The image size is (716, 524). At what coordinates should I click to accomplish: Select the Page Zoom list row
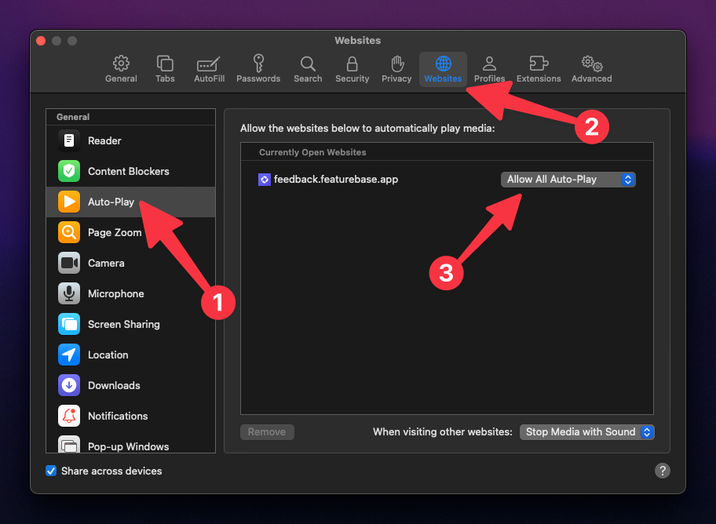tap(130, 232)
